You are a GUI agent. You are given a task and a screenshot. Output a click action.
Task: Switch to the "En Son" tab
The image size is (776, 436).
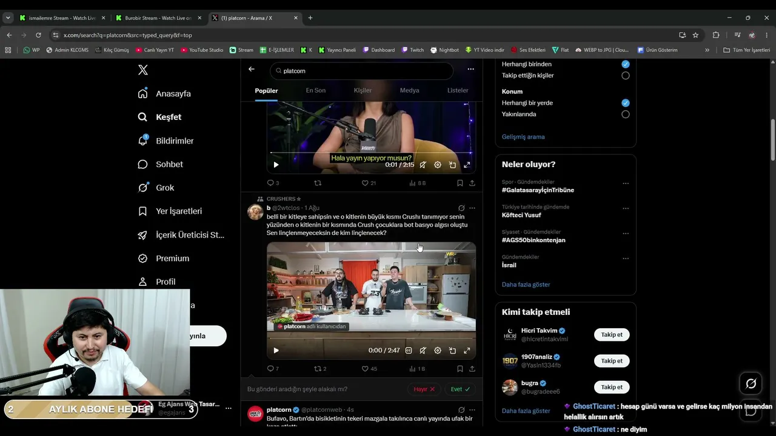(x=315, y=90)
